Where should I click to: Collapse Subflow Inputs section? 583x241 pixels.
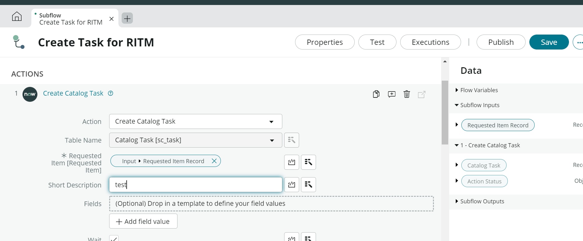pyautogui.click(x=457, y=105)
